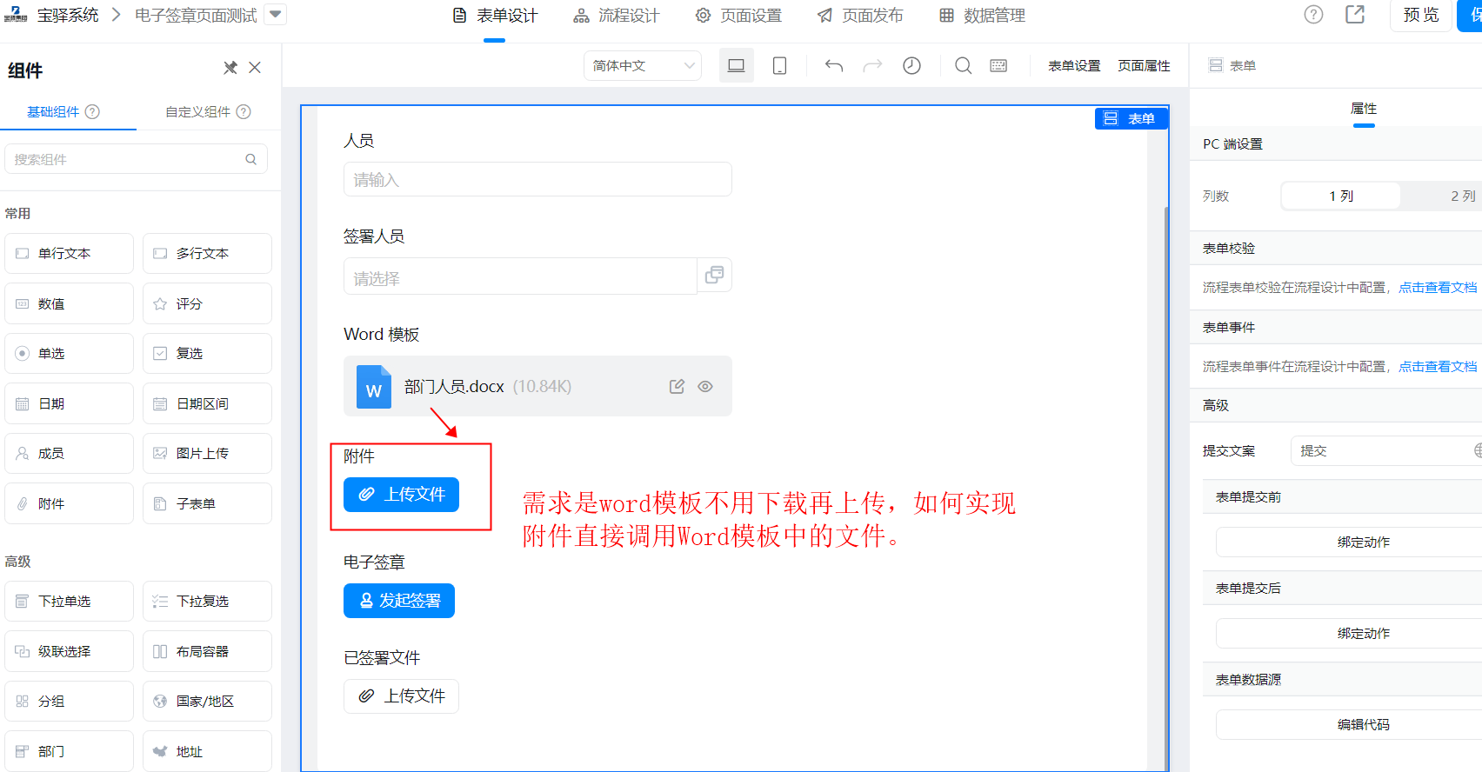Select the 多行文本 component
The width and height of the screenshot is (1482, 772).
tap(207, 253)
